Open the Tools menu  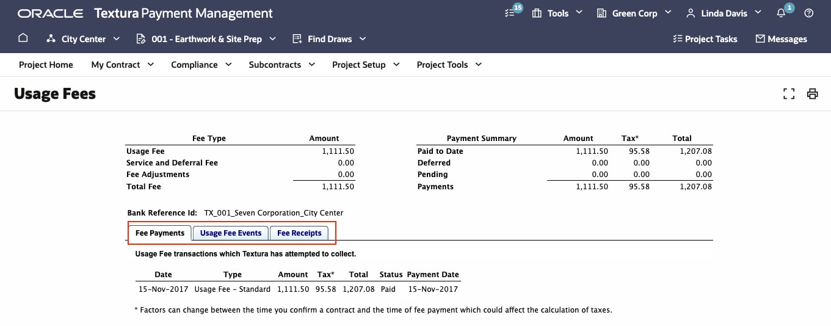click(x=557, y=13)
